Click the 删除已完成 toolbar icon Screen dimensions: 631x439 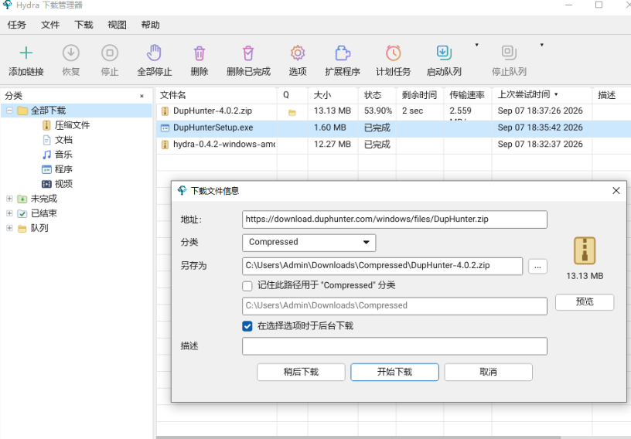tap(248, 53)
